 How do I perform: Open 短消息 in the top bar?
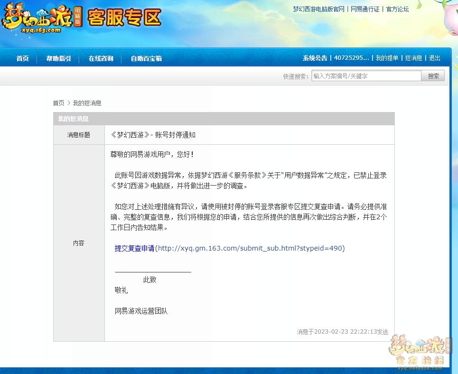[413, 58]
